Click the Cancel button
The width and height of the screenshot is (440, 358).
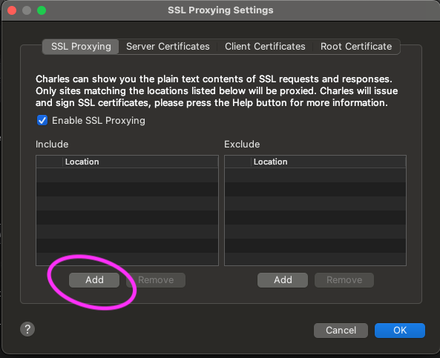tap(341, 331)
